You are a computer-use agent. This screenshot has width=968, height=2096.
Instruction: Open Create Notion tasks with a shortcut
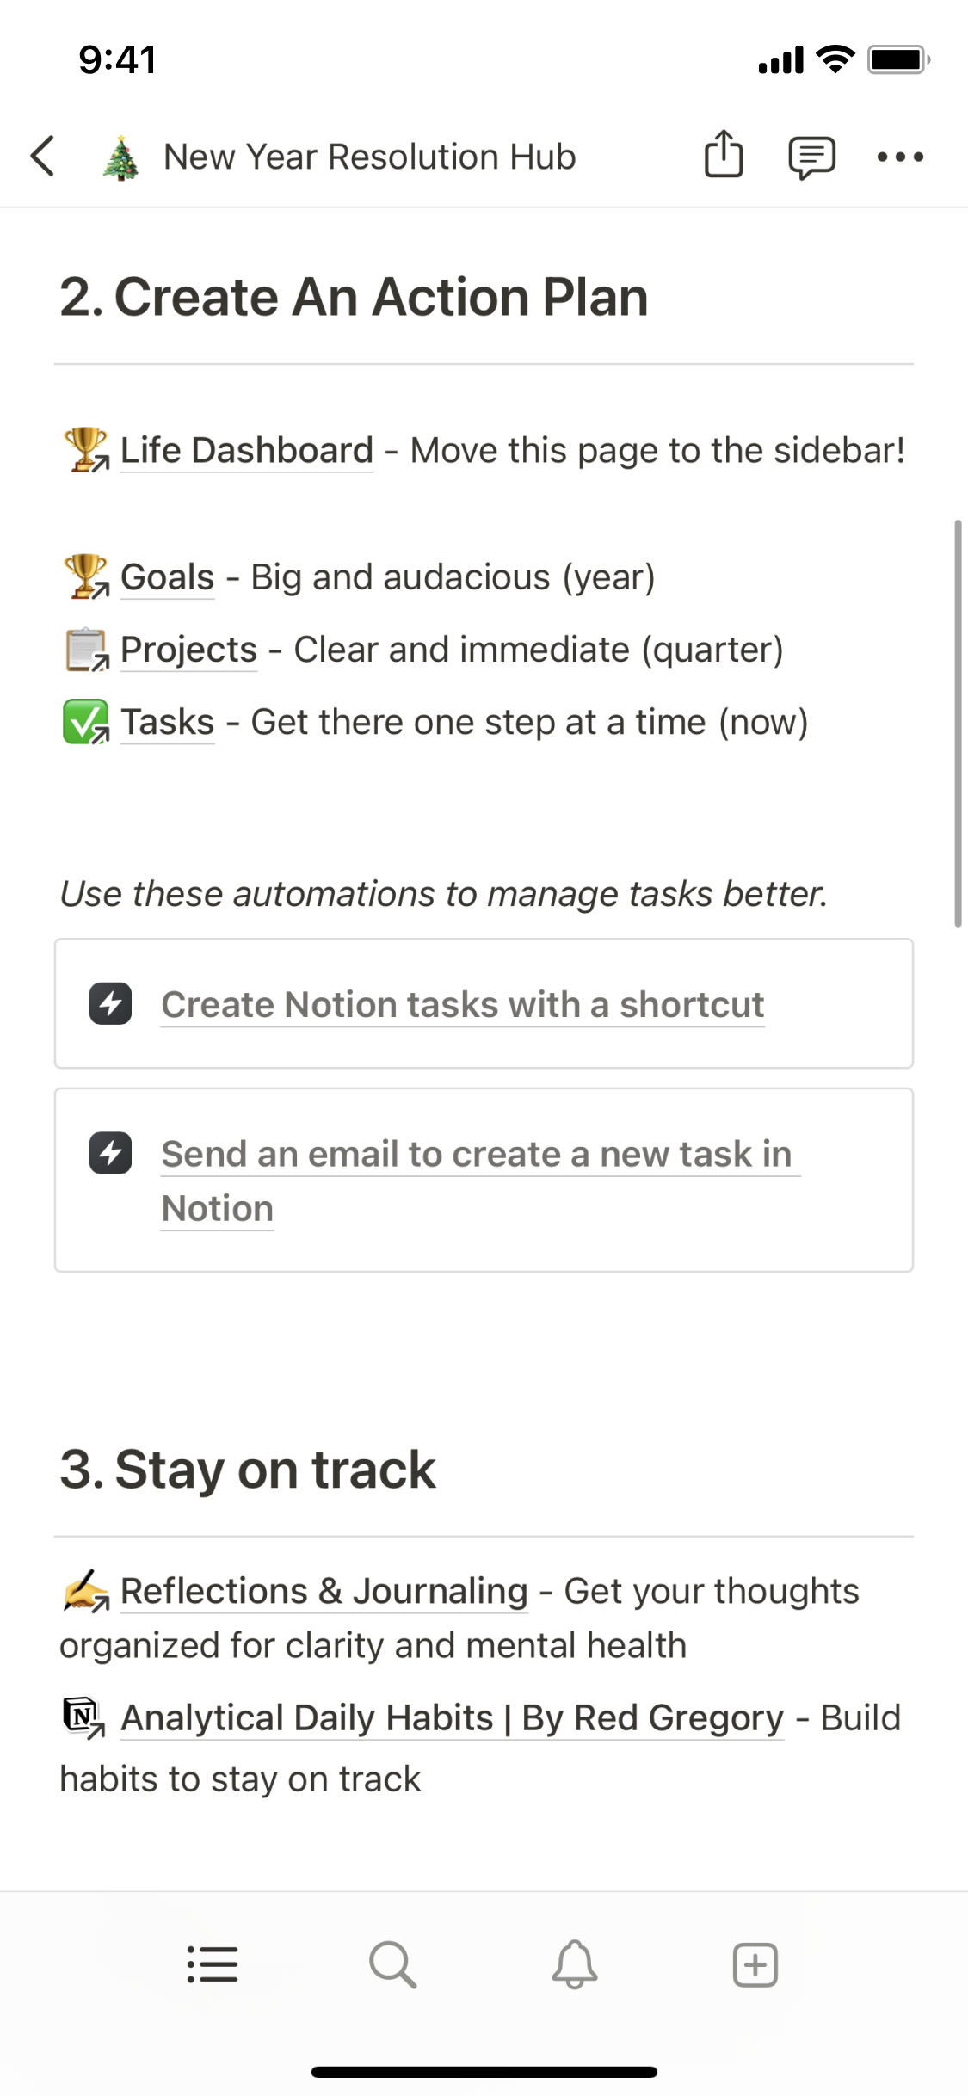click(484, 1003)
